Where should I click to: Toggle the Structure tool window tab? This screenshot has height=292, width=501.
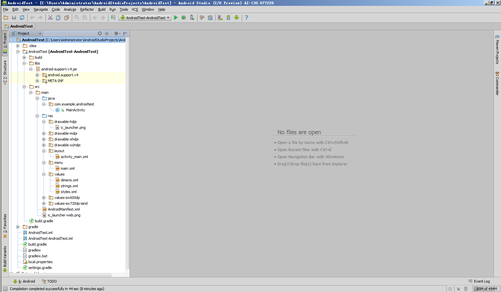[5, 72]
